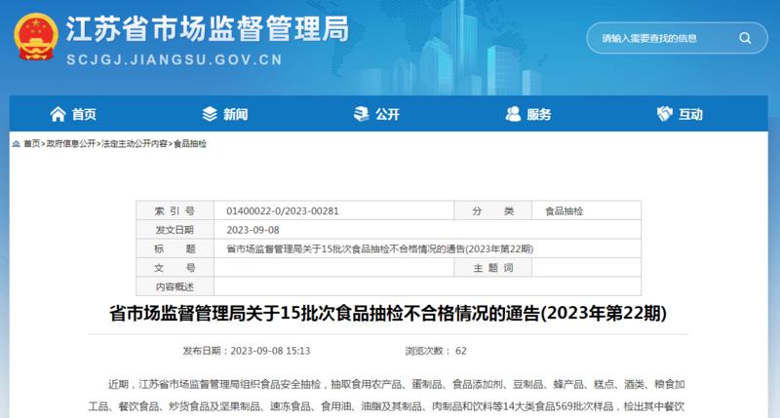Click the news layers icon

tap(210, 114)
